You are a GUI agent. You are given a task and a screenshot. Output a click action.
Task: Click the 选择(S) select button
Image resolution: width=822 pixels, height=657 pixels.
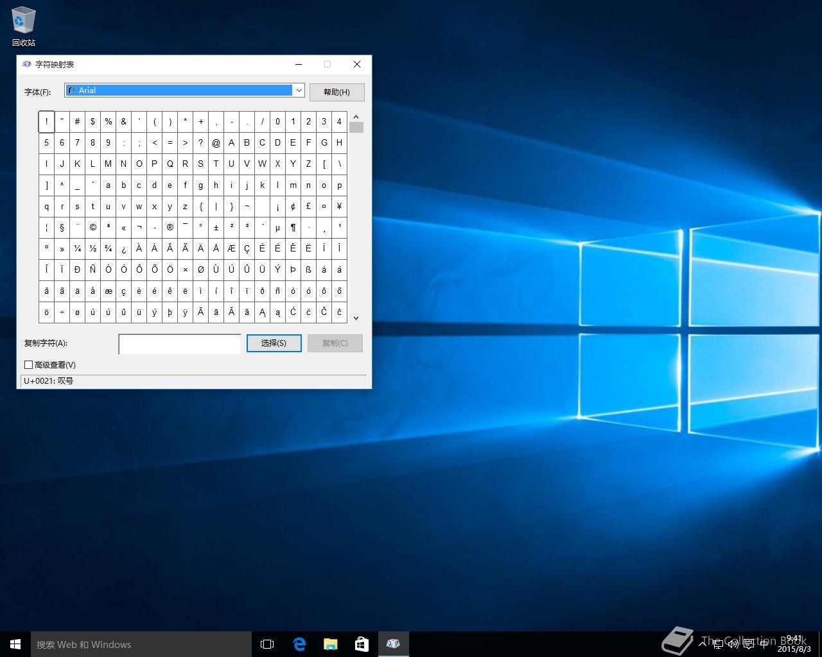[274, 343]
